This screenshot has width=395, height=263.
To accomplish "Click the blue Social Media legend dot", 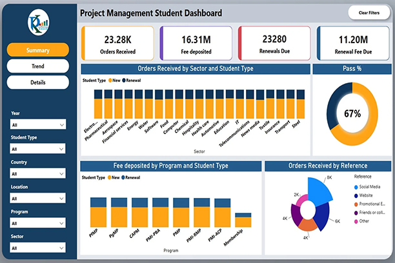I will point(357,186).
